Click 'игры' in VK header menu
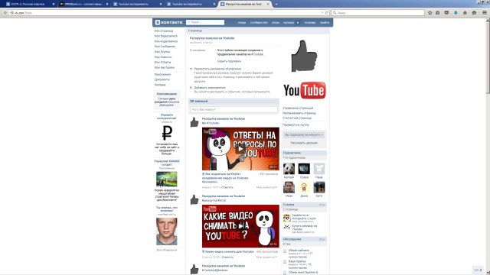This screenshot has height=275, width=490. 276,22
